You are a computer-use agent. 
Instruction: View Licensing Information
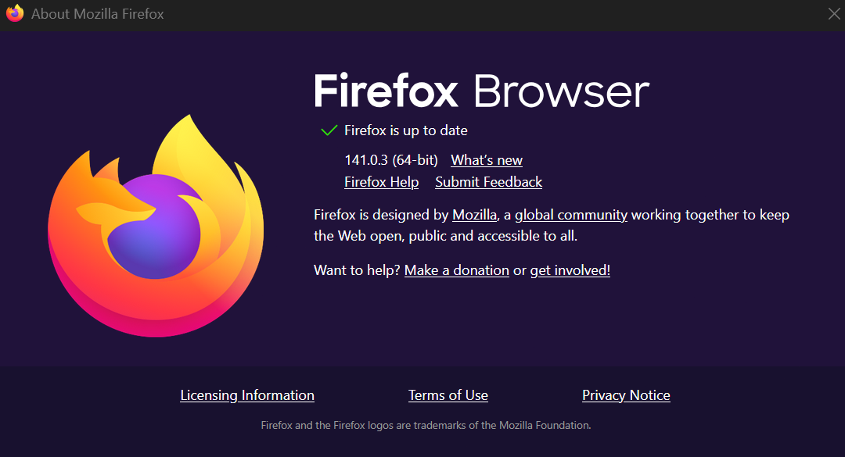247,395
